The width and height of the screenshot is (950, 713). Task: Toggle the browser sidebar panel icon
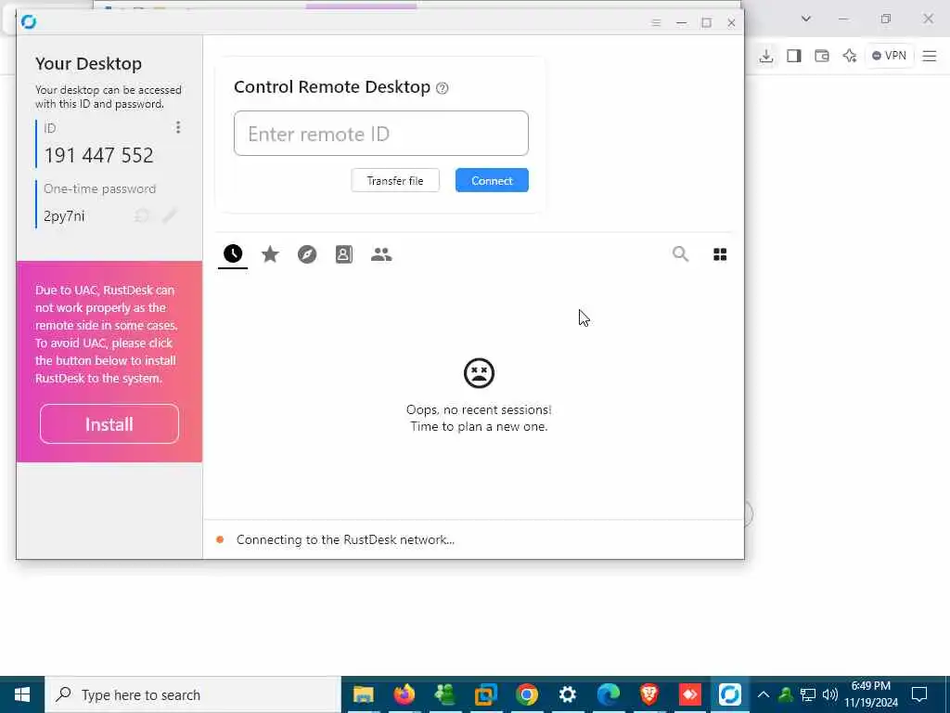tap(794, 56)
